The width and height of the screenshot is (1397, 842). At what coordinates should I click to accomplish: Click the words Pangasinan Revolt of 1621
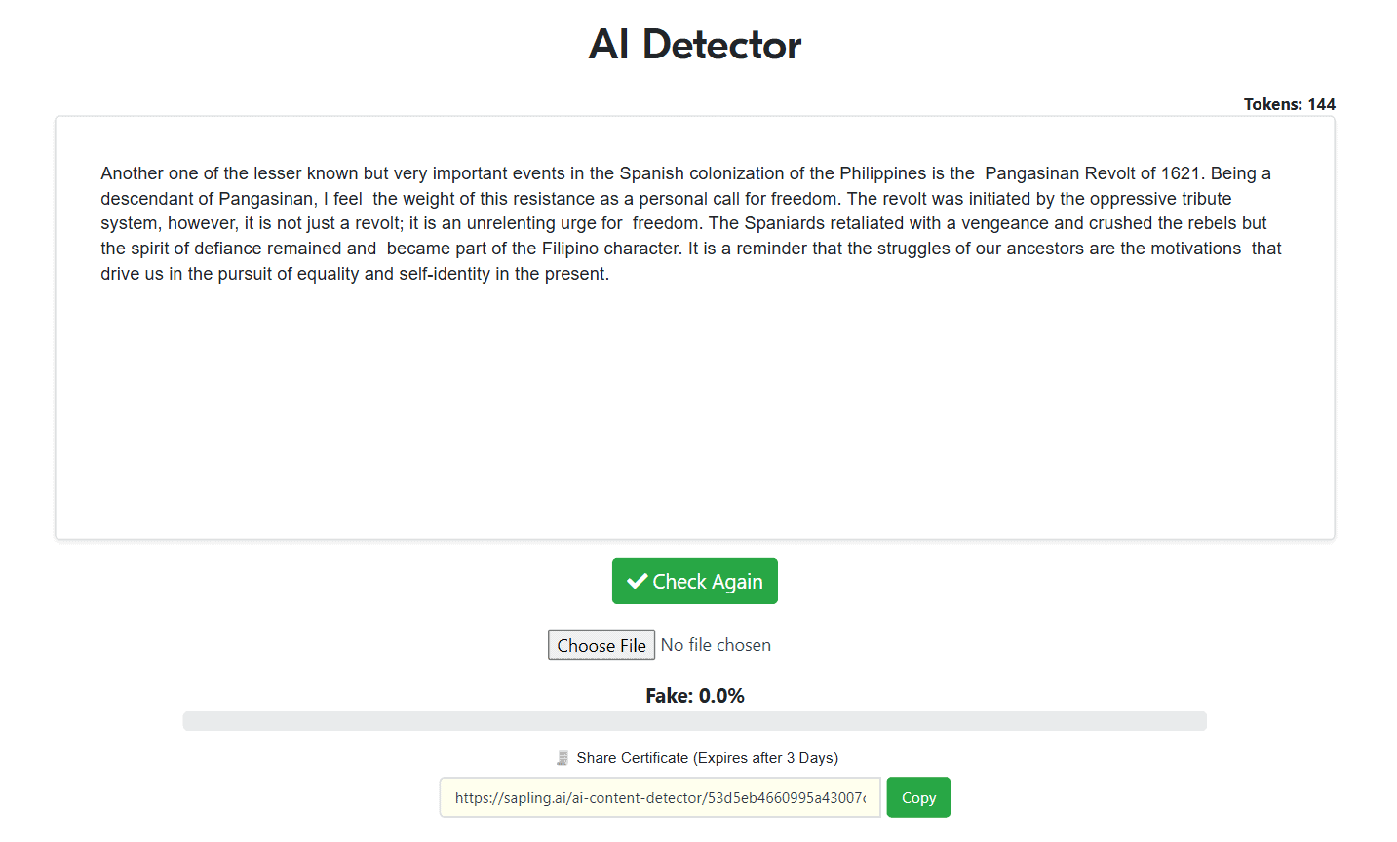pyautogui.click(x=1093, y=173)
